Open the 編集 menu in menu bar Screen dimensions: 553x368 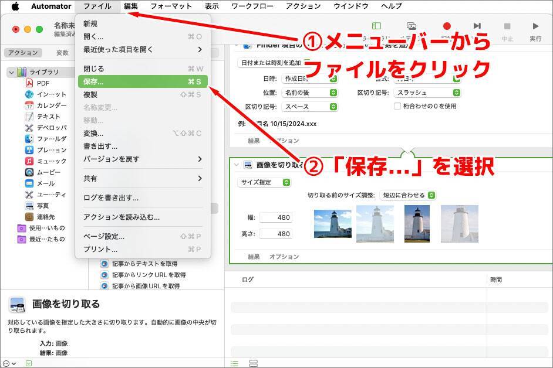131,6
